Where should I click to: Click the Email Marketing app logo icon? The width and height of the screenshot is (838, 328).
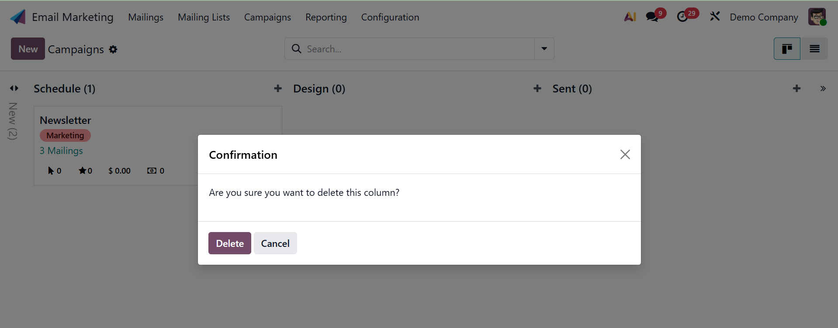tap(18, 17)
